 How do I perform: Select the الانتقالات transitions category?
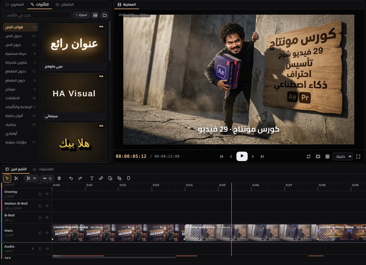coord(20,98)
